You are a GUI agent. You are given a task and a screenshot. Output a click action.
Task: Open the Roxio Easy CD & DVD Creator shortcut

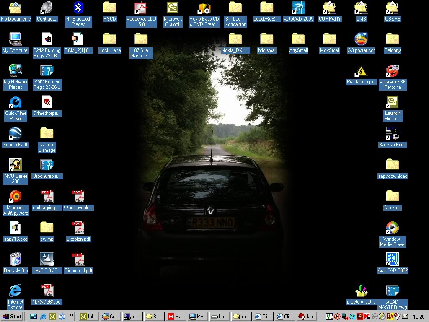(x=204, y=8)
